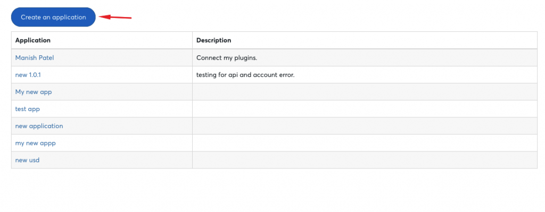Click the empty Description cell in new usd row
545x212 pixels.
tap(365, 160)
